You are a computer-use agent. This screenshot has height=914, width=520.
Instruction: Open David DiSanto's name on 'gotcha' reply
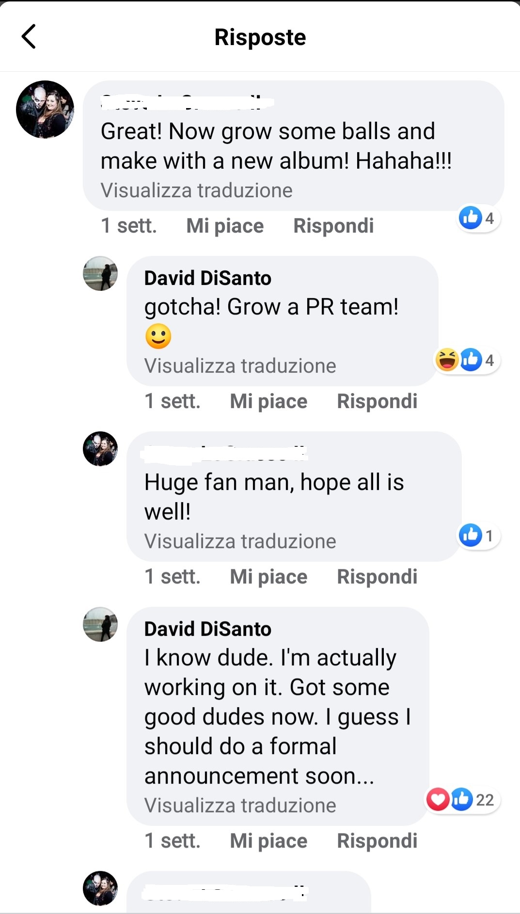(x=208, y=278)
